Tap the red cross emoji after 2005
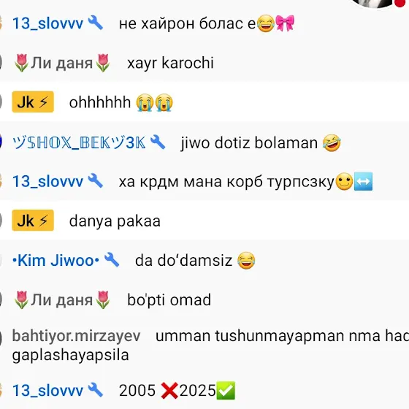Viewport: 409px width, 409px height. pos(169,391)
